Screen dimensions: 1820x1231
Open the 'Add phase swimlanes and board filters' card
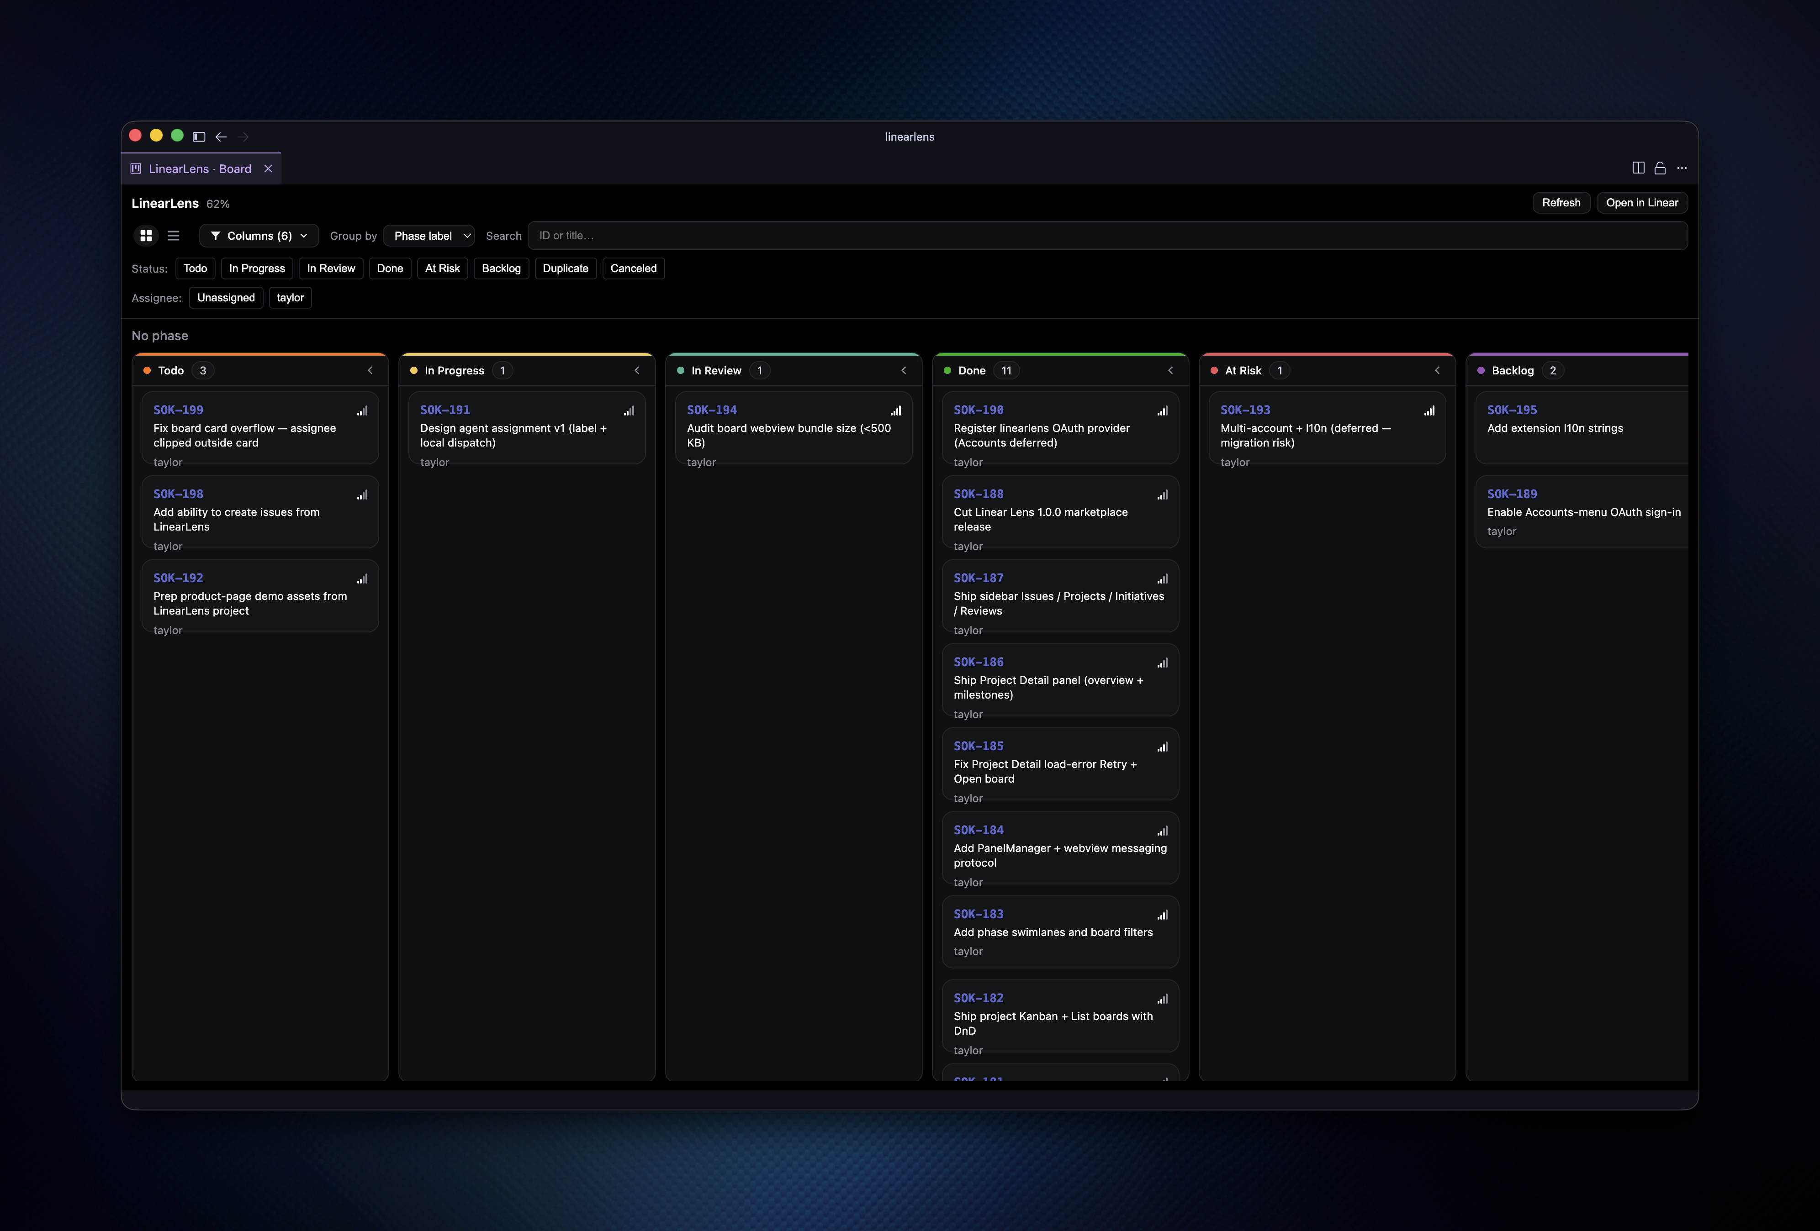pyautogui.click(x=1060, y=932)
